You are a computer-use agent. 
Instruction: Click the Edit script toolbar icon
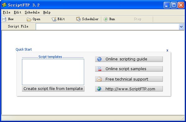[x=54, y=19]
